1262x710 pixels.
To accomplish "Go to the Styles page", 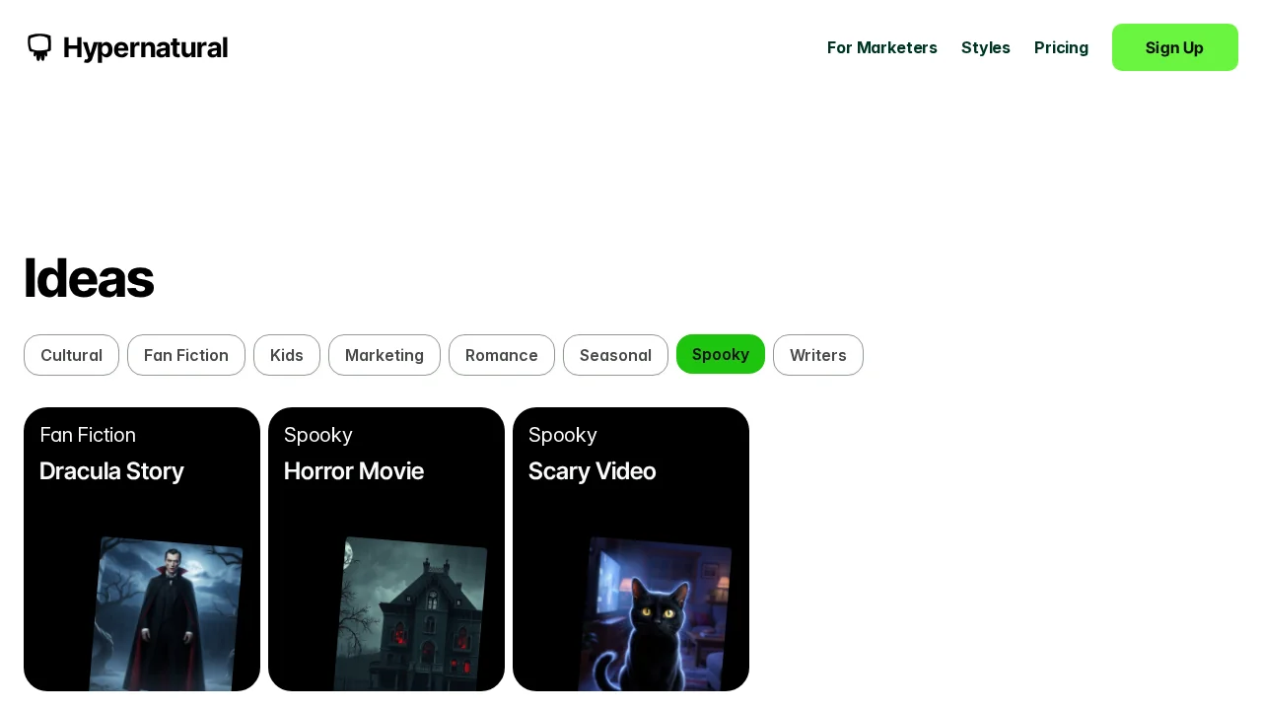I will pyautogui.click(x=985, y=47).
